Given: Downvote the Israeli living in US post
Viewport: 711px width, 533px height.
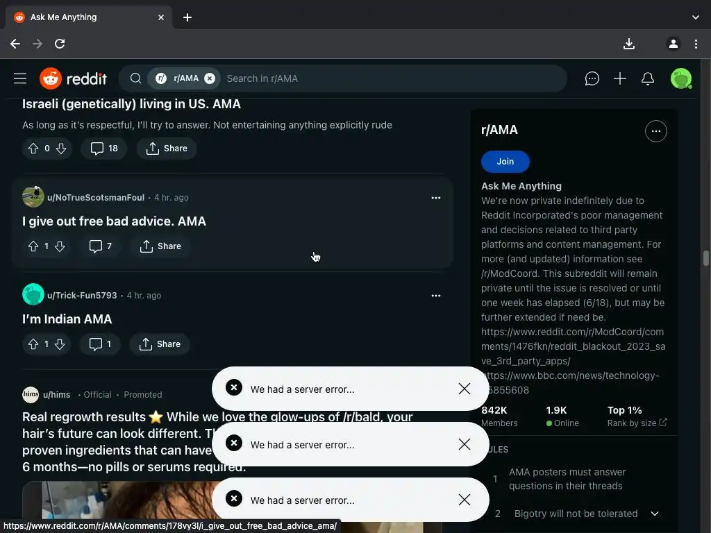Looking at the screenshot, I should [x=61, y=149].
